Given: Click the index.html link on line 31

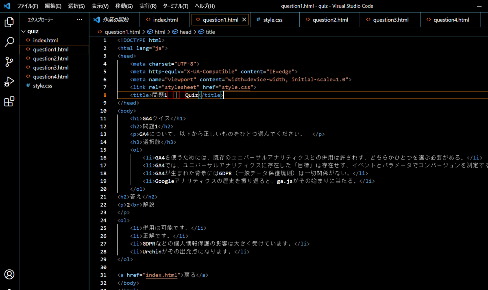Looking at the screenshot, I should [x=161, y=275].
